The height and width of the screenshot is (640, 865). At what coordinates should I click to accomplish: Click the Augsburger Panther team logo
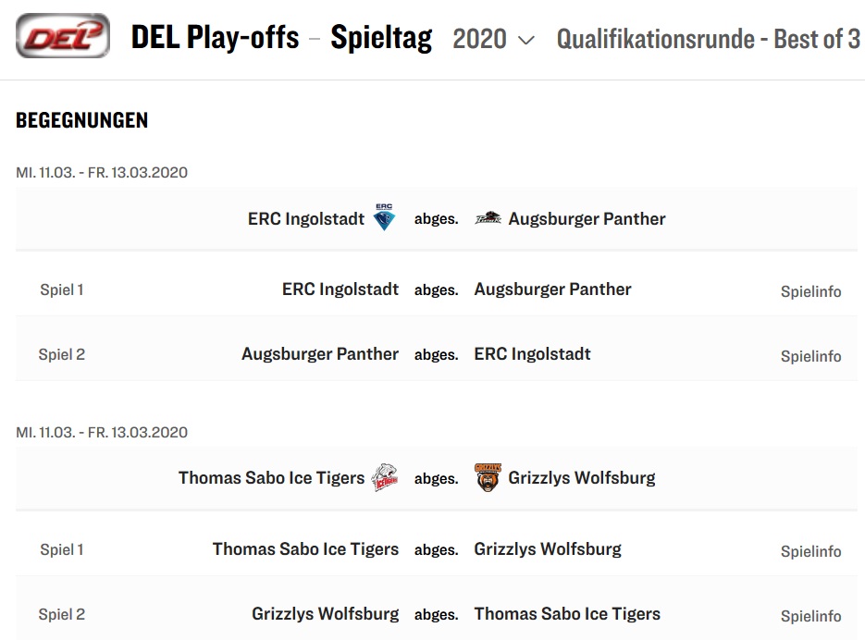pos(488,218)
